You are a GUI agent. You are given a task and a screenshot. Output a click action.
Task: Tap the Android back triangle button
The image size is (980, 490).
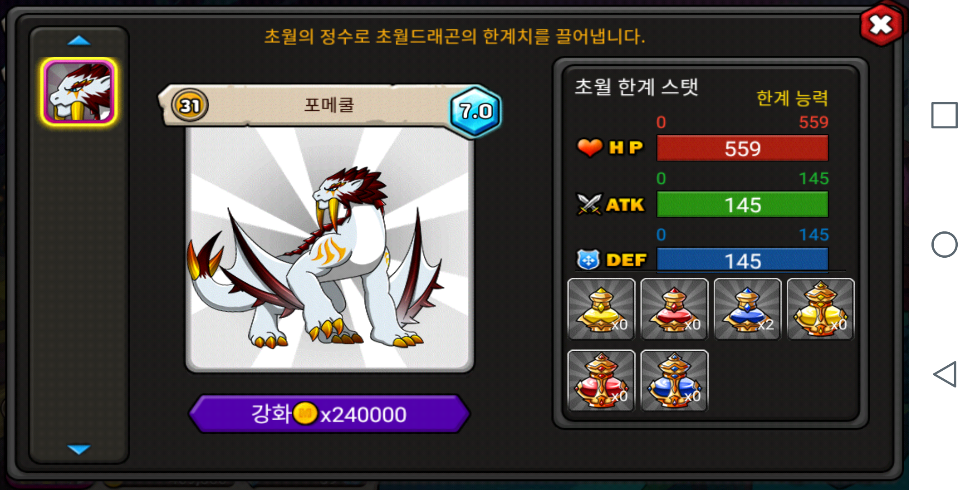coord(945,374)
